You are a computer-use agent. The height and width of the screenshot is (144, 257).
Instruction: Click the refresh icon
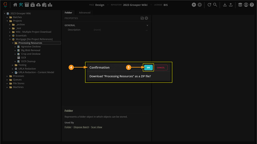[209, 5]
